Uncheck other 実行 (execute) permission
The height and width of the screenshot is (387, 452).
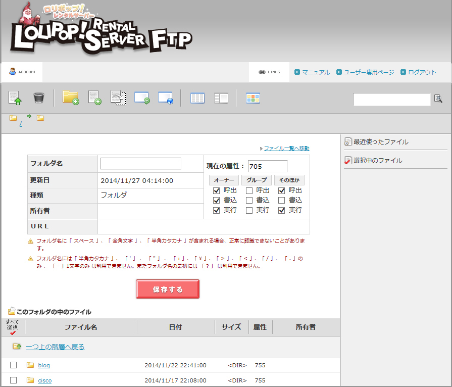282,210
